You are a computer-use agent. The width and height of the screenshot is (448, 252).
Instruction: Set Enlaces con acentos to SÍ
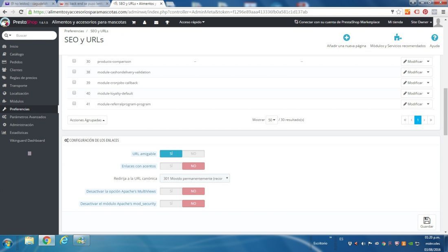coord(171,166)
